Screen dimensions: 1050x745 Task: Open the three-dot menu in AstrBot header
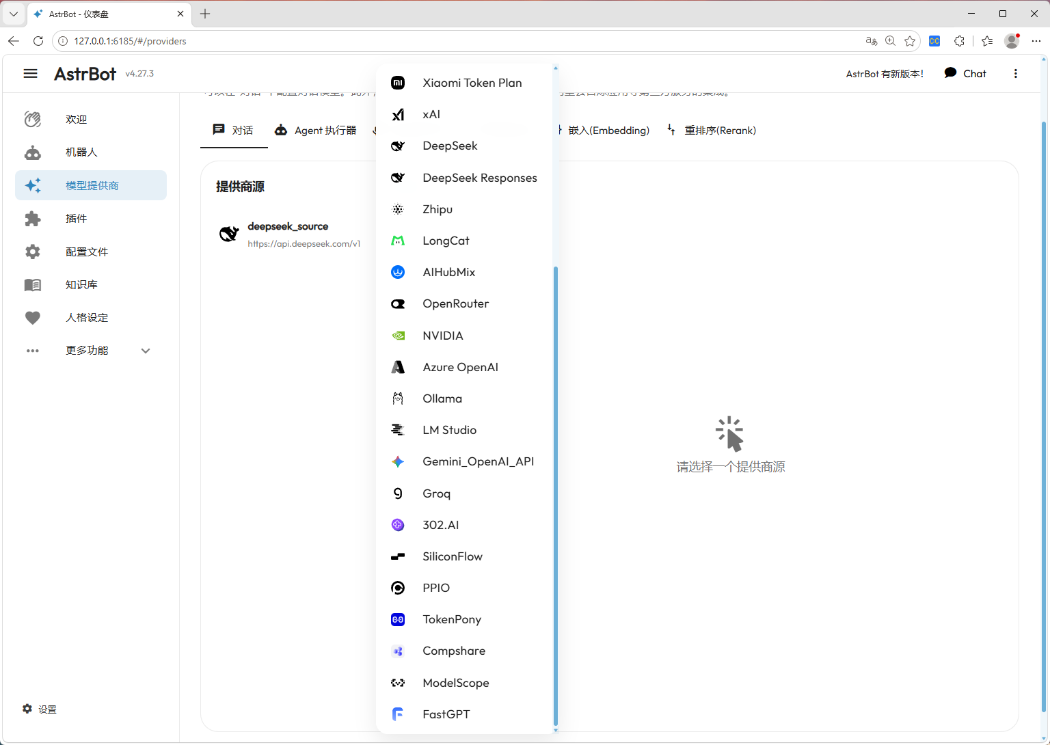coord(1016,73)
